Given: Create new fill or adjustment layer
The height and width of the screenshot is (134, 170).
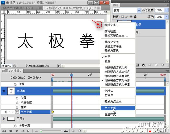Looking at the screenshot, I should tap(144, 65).
